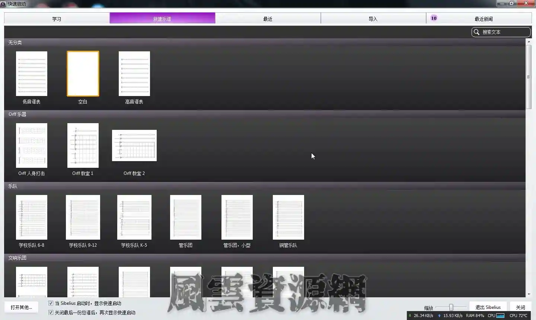
Task: Click the CPU usage meter icon
Action: point(500,316)
